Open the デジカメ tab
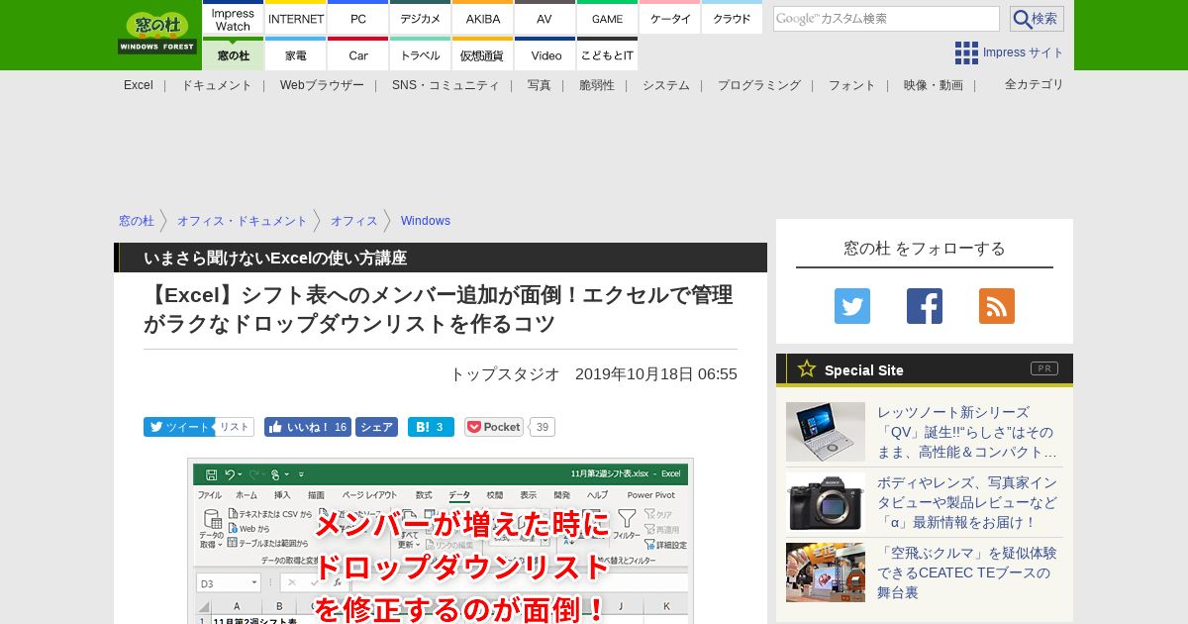The height and width of the screenshot is (624, 1188). click(421, 18)
